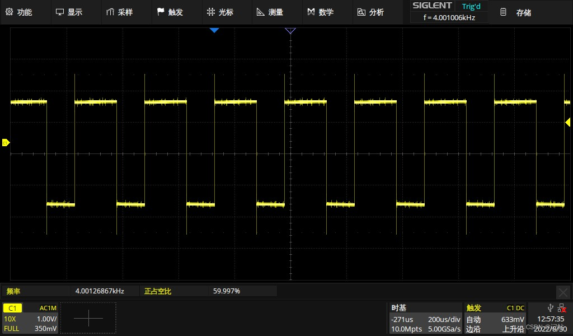The height and width of the screenshot is (336, 573).
Task: Open the 分析 (Analysis) menu
Action: click(371, 12)
